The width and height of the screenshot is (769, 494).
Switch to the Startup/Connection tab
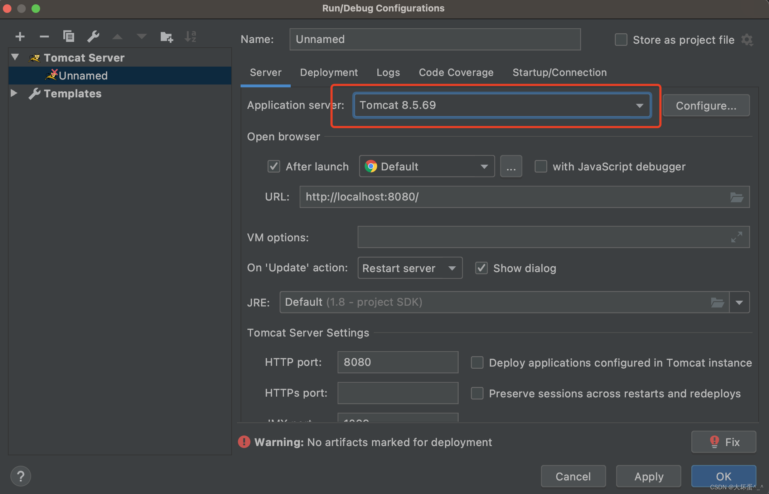point(560,73)
